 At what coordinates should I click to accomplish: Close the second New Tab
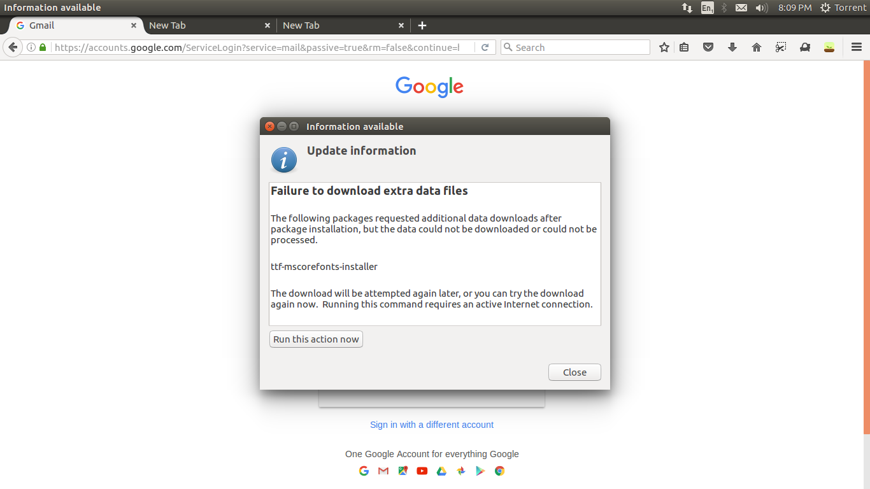401,25
